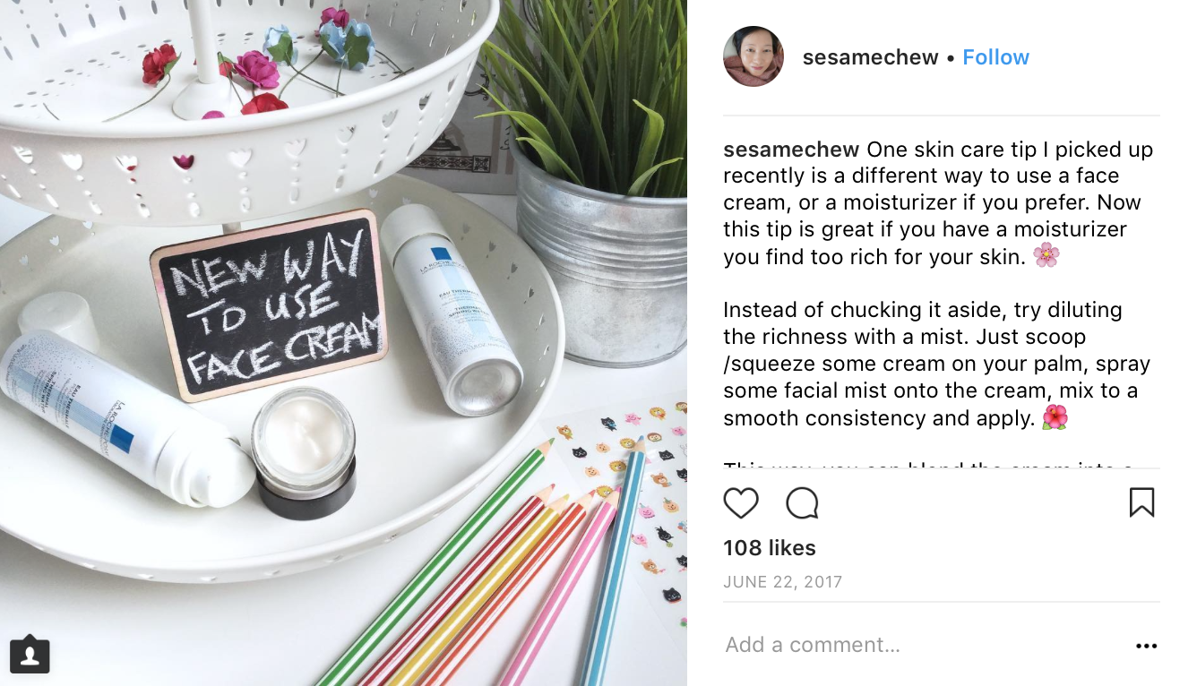1197x686 pixels.
Task: Open comments via speech bubble icon
Action: [x=802, y=503]
